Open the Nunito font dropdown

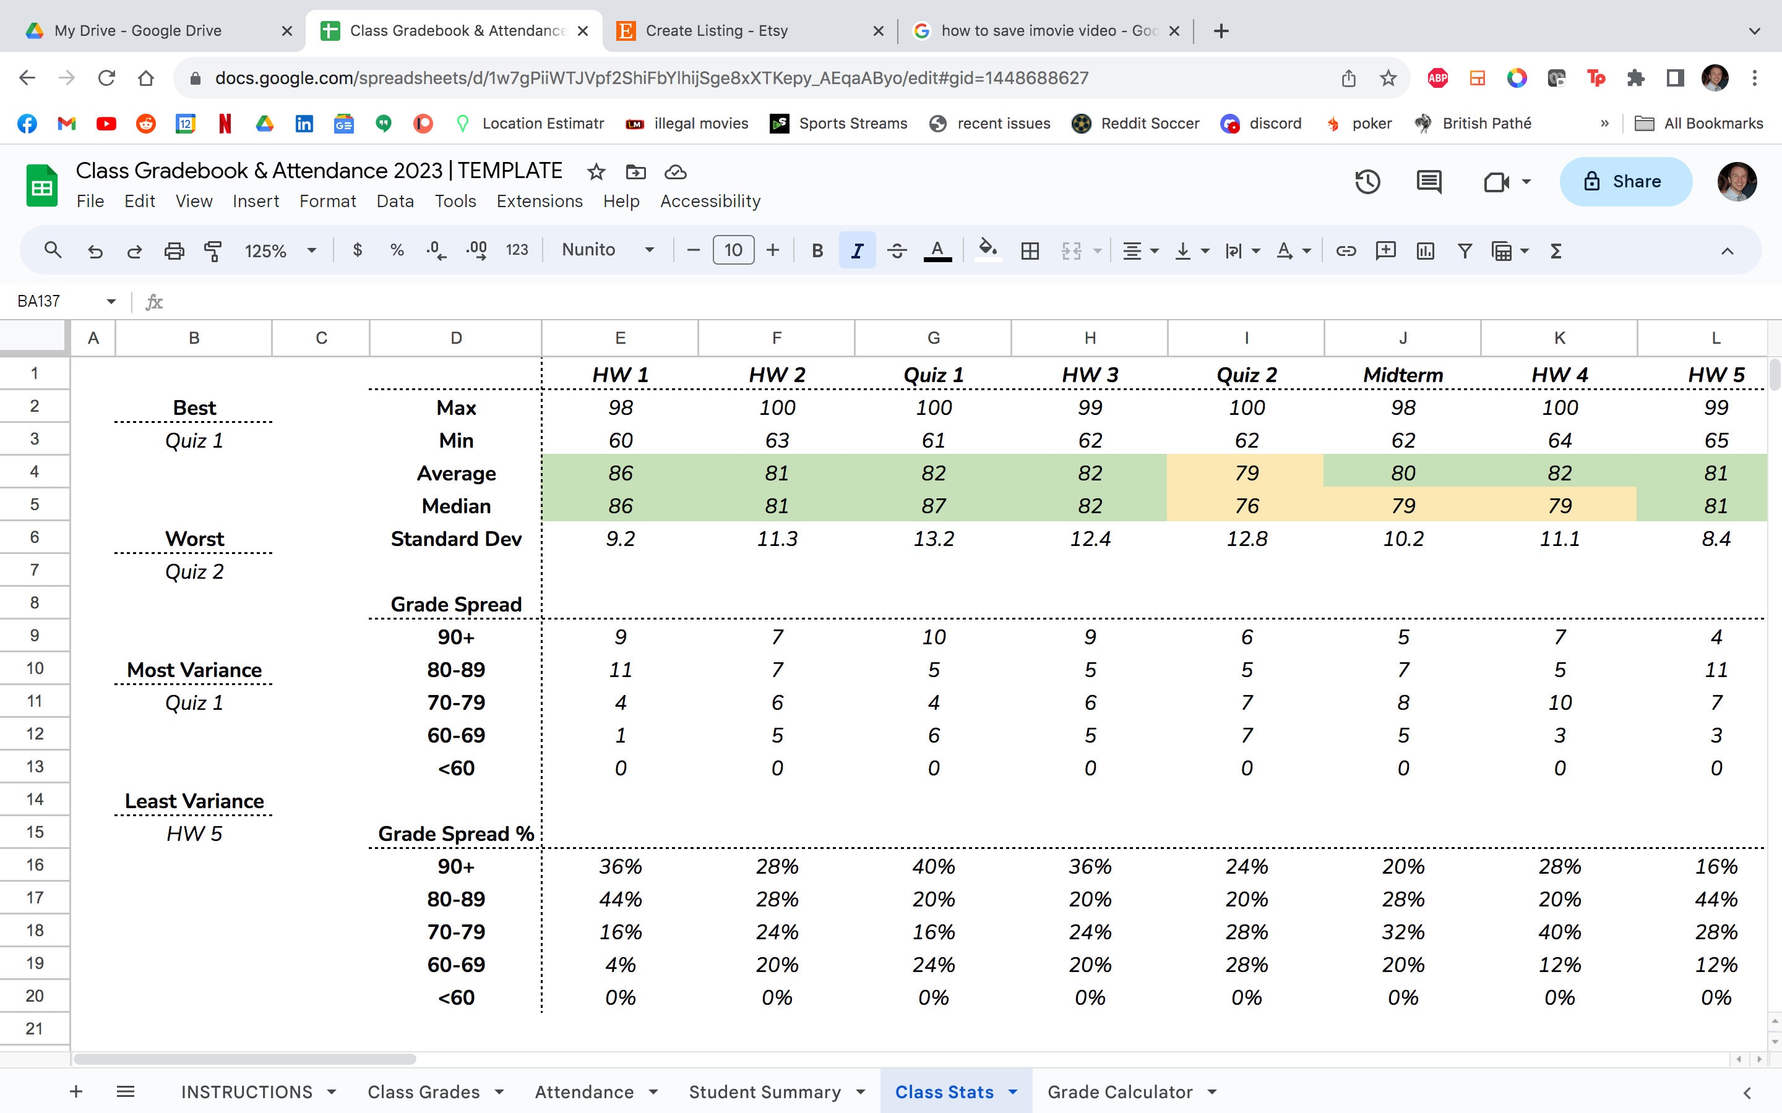coord(608,250)
